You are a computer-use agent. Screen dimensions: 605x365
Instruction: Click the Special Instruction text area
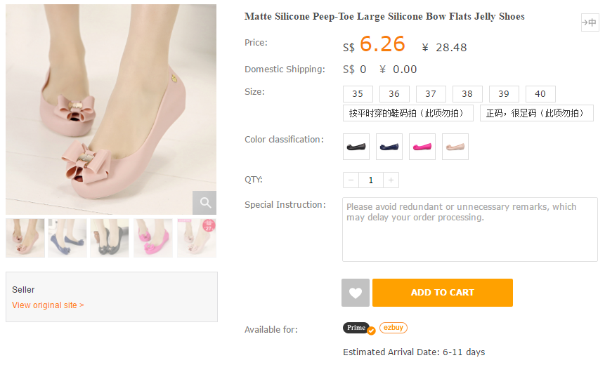pyautogui.click(x=469, y=230)
